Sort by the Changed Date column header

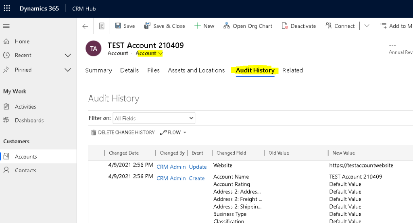pos(123,153)
